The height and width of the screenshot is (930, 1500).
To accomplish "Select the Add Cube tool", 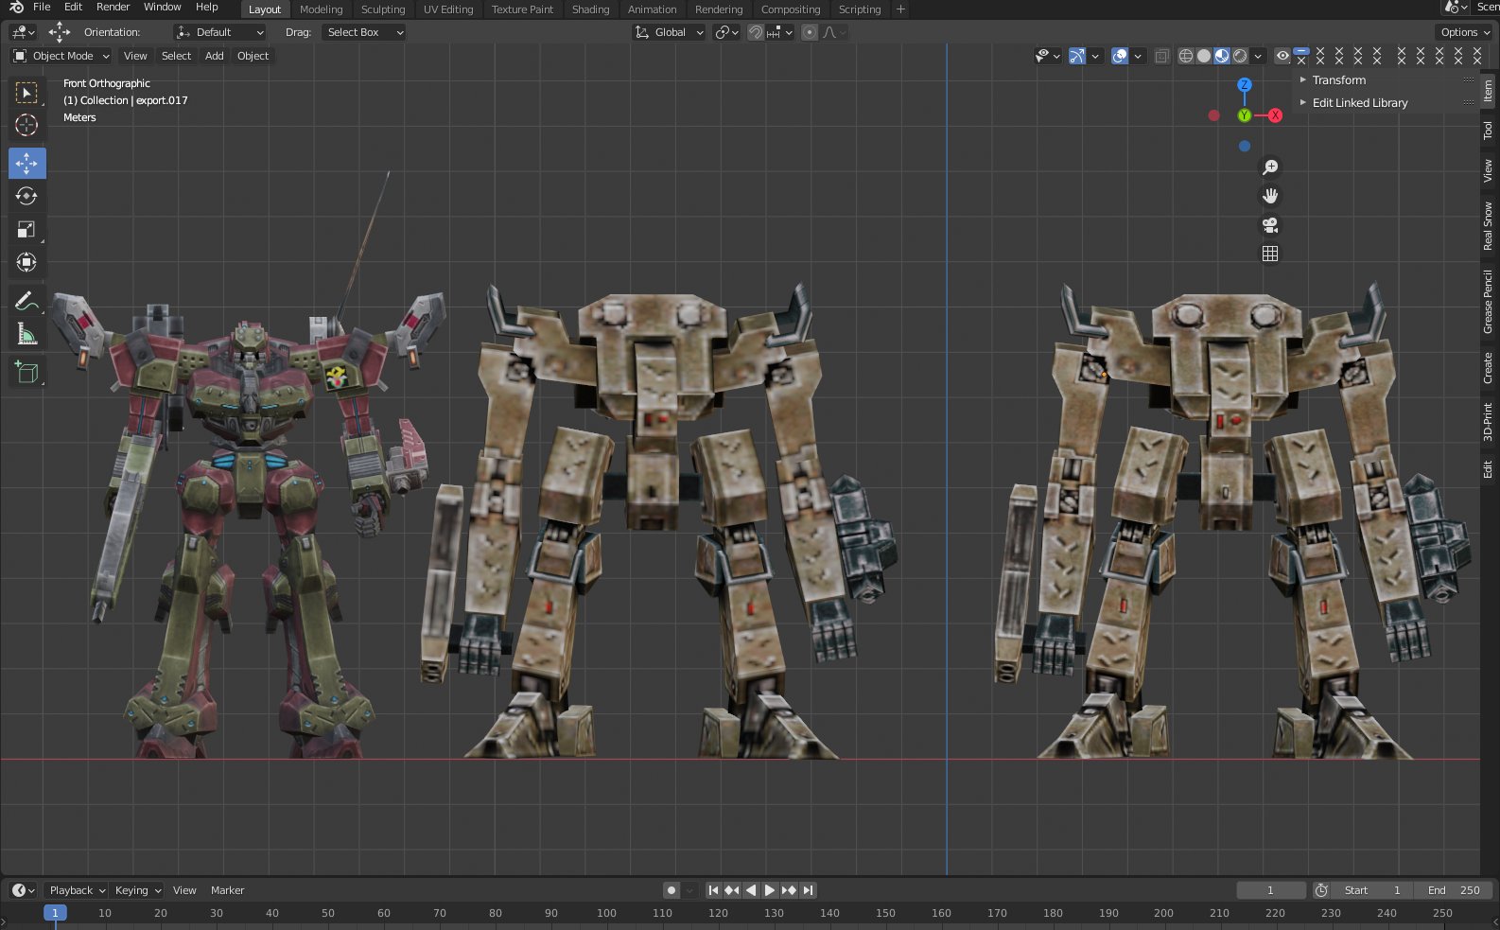I will [x=26, y=373].
